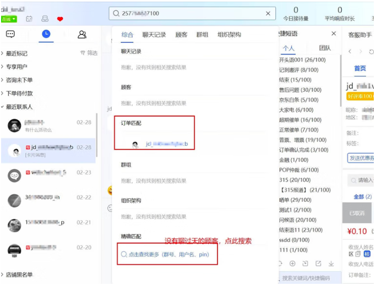
Task: Open phrase group 京东白条 (5/100)
Action: coord(298,100)
